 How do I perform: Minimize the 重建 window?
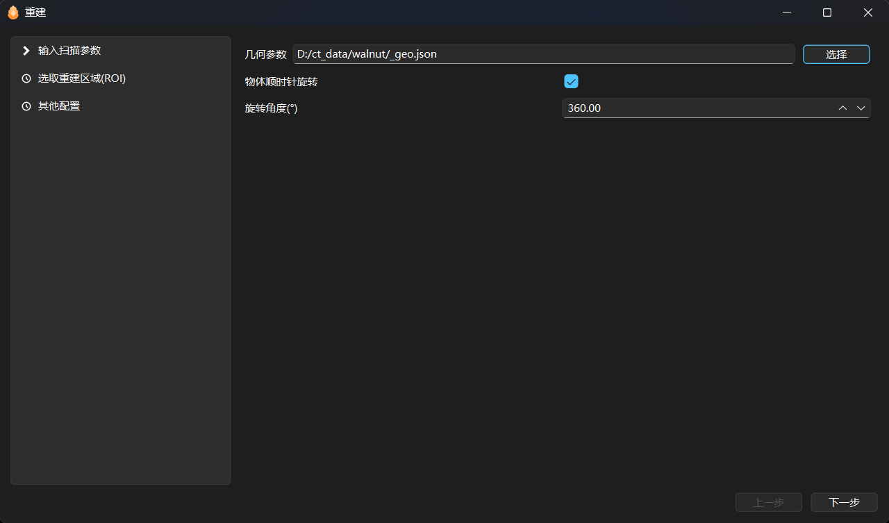tap(786, 13)
